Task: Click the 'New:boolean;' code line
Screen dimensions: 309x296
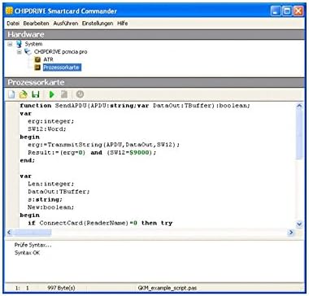Action: coord(50,207)
